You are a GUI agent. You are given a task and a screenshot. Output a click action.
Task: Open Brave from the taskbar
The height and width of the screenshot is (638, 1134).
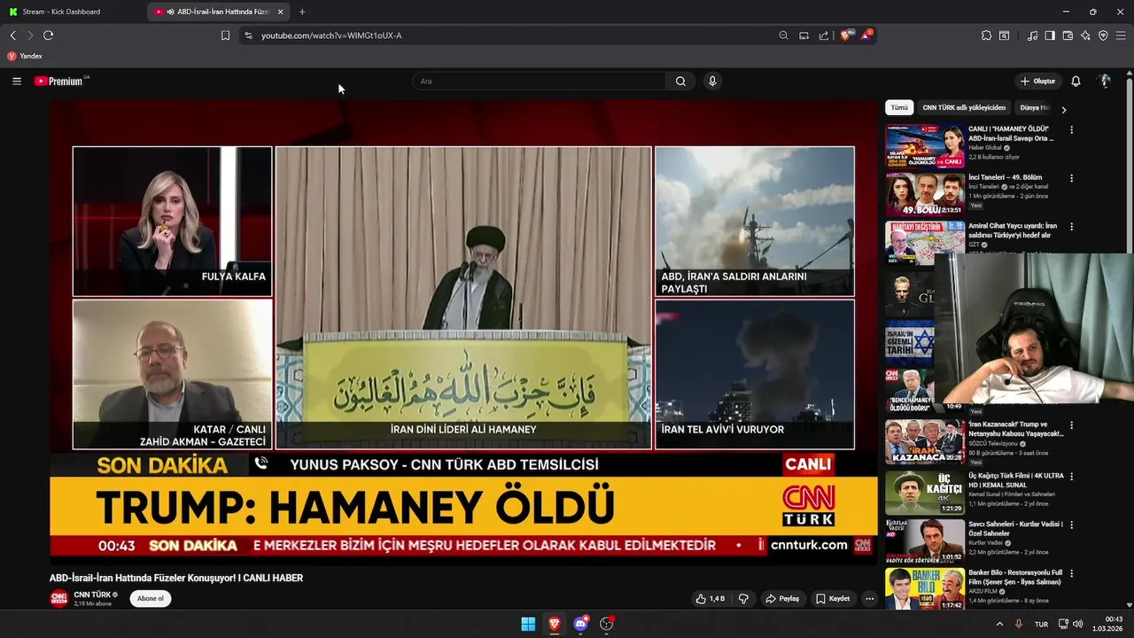tap(555, 624)
